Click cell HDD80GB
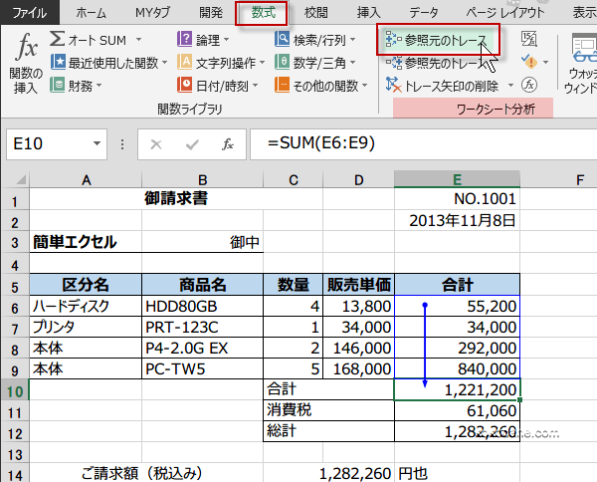 (203, 306)
